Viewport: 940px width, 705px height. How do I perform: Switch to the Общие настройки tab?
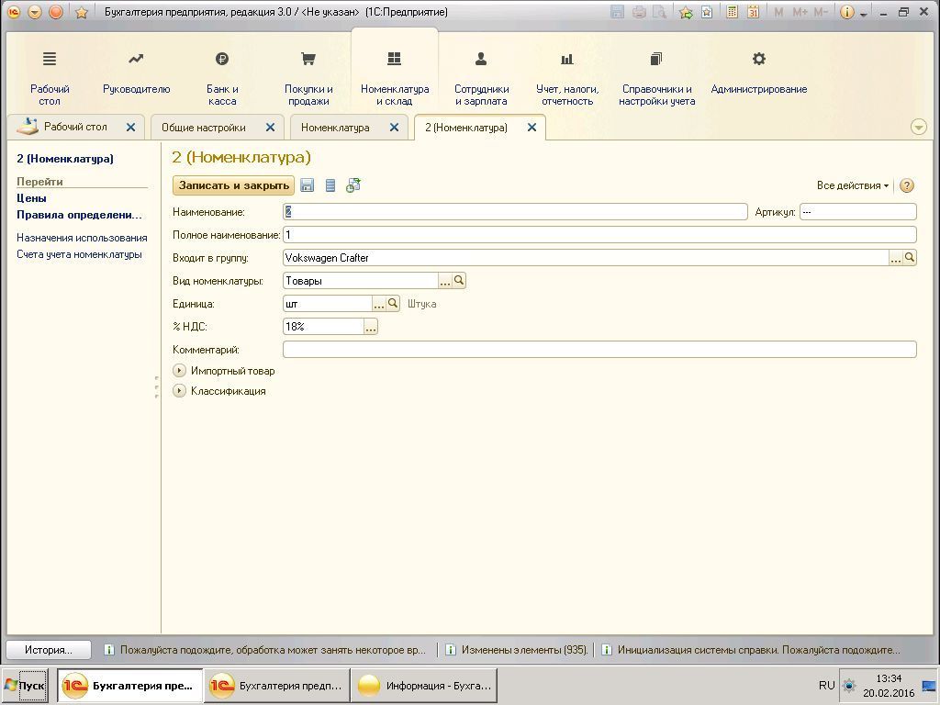(x=204, y=128)
